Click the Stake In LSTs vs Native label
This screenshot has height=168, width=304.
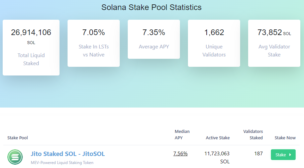[x=93, y=50]
